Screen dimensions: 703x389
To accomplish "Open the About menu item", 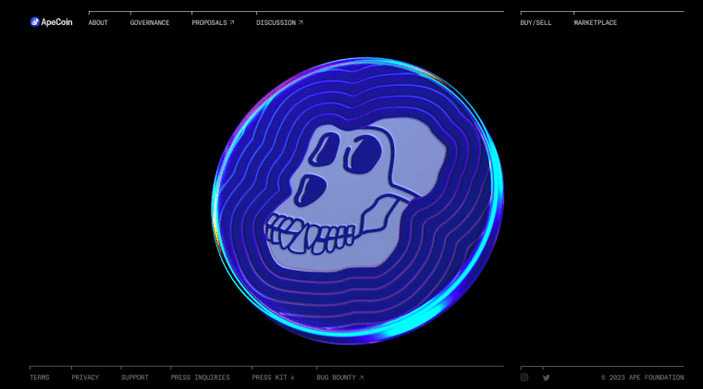I will click(x=98, y=22).
